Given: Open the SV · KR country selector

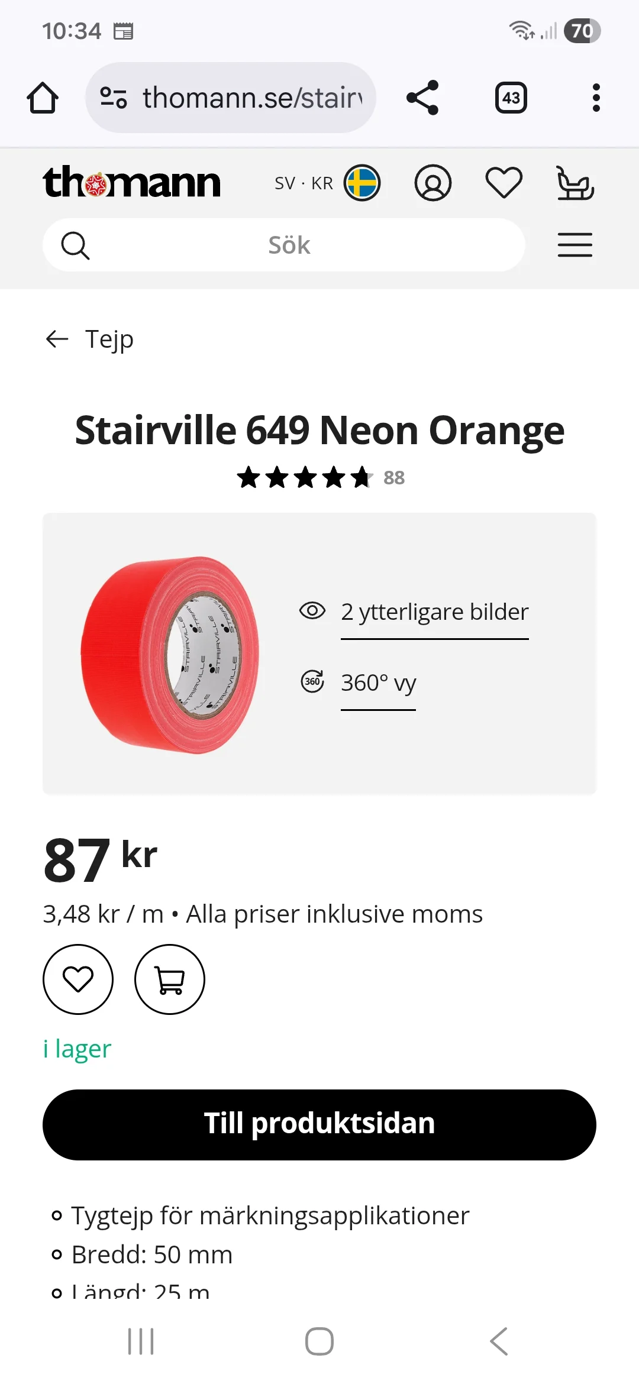Looking at the screenshot, I should pos(327,183).
